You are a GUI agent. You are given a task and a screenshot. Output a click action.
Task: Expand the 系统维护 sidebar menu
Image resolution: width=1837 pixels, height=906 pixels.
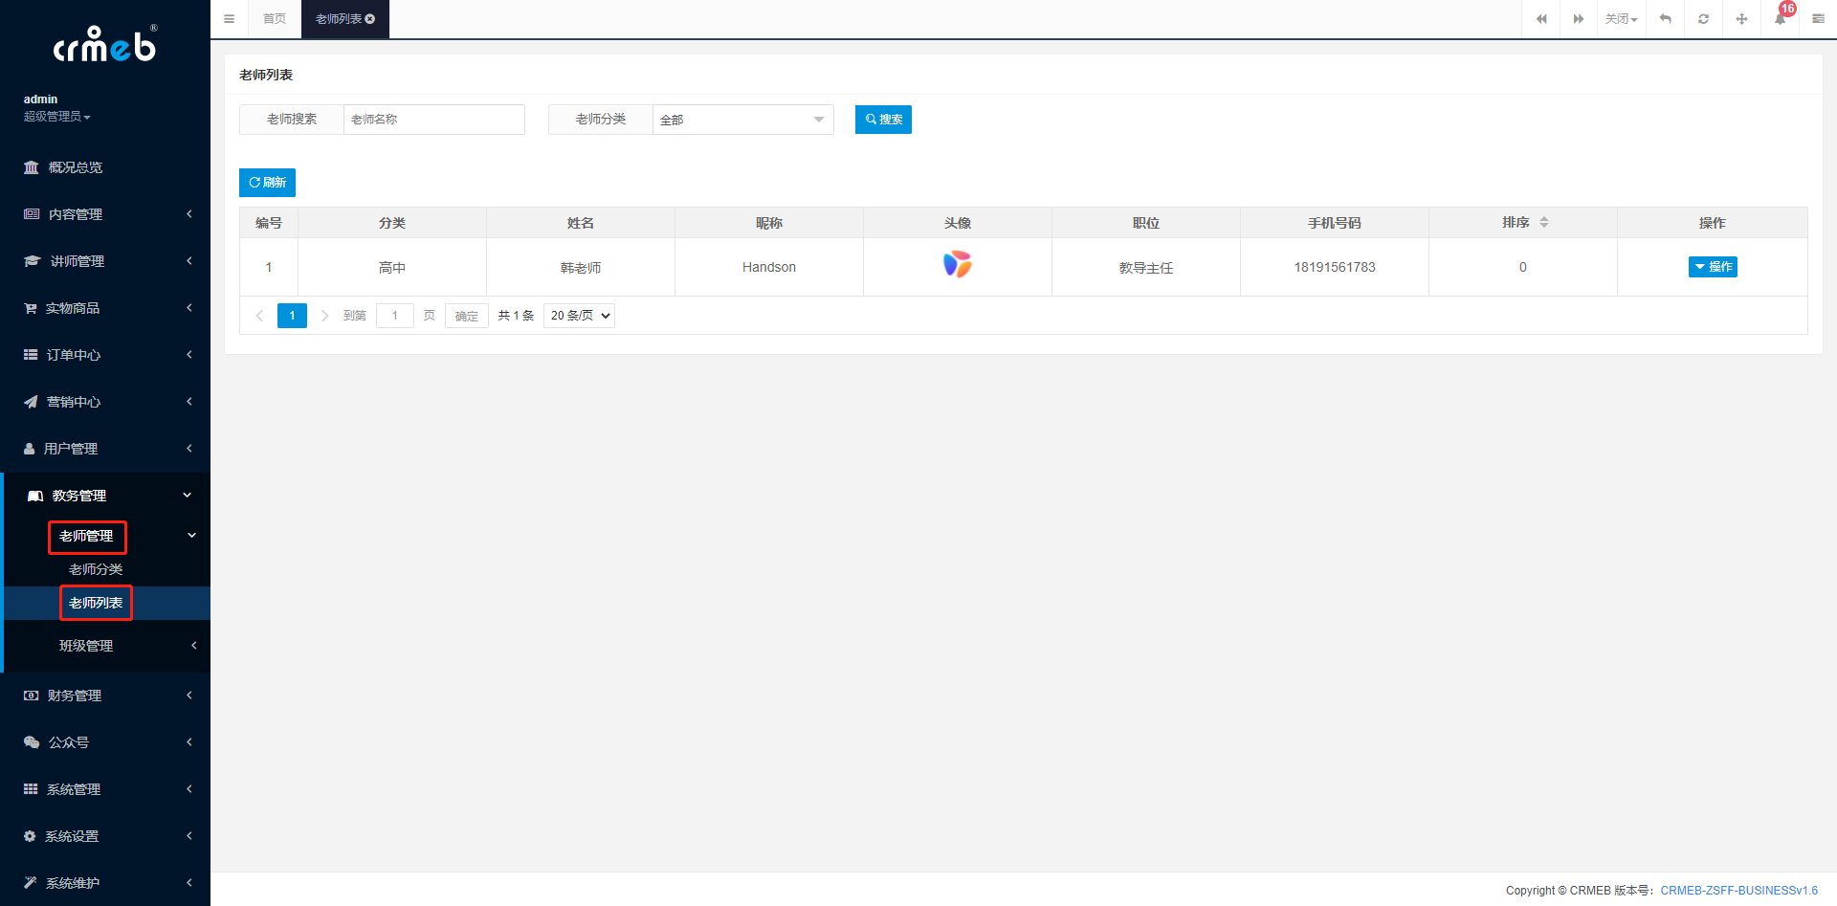click(x=105, y=883)
